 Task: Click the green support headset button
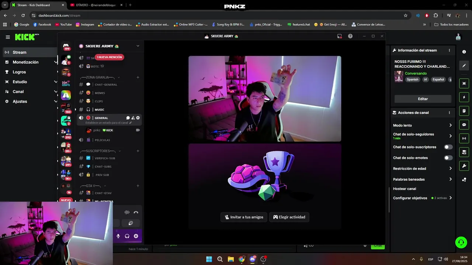[461, 242]
